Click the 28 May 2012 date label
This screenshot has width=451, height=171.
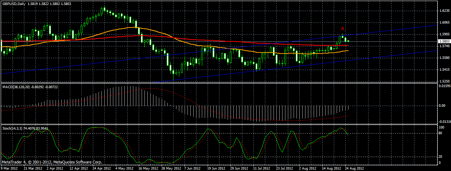171,168
